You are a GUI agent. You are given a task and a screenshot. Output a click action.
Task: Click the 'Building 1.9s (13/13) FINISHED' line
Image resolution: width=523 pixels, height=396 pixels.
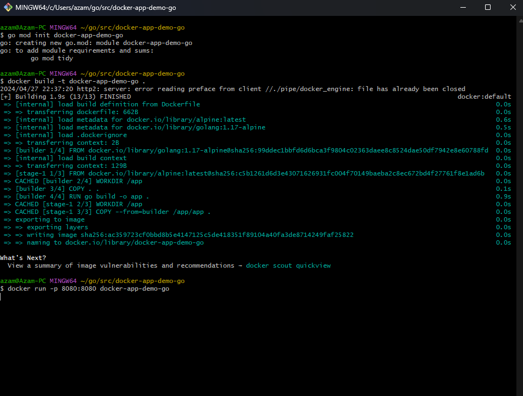65,97
